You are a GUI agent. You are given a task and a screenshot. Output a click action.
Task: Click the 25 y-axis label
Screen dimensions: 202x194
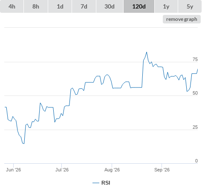[195, 127]
